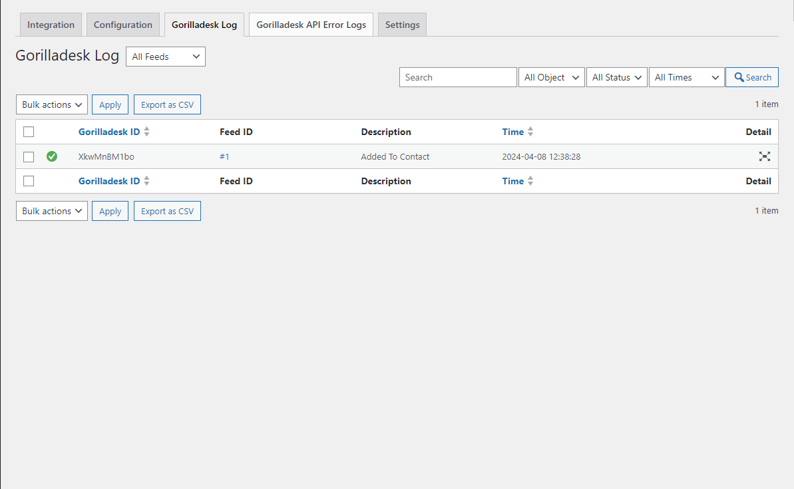794x489 pixels.
Task: Click footer Time column link
Action: [x=513, y=181]
